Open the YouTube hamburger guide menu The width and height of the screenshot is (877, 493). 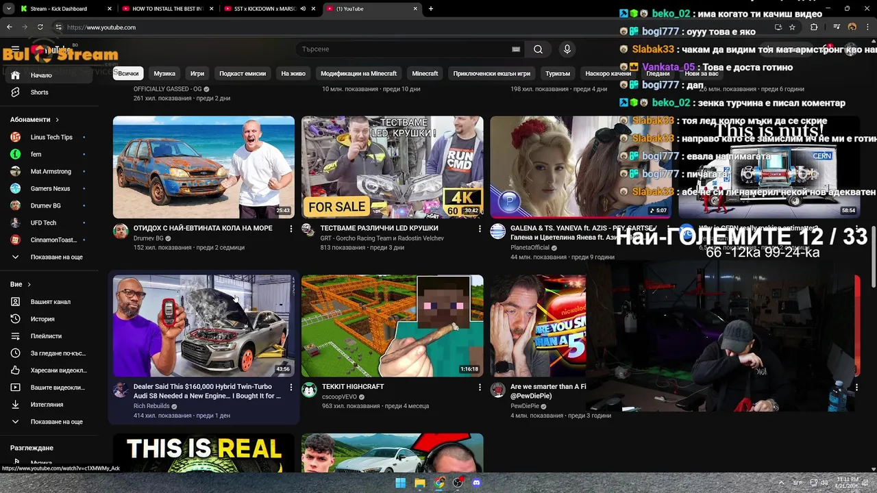15,49
